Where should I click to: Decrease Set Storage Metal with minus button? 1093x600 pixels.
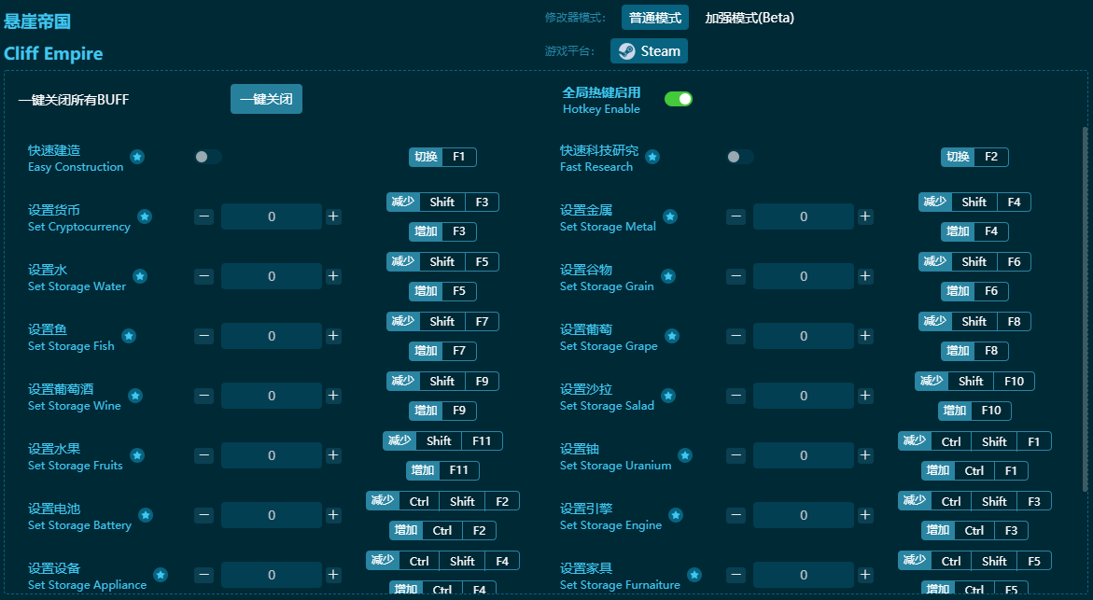coord(736,216)
